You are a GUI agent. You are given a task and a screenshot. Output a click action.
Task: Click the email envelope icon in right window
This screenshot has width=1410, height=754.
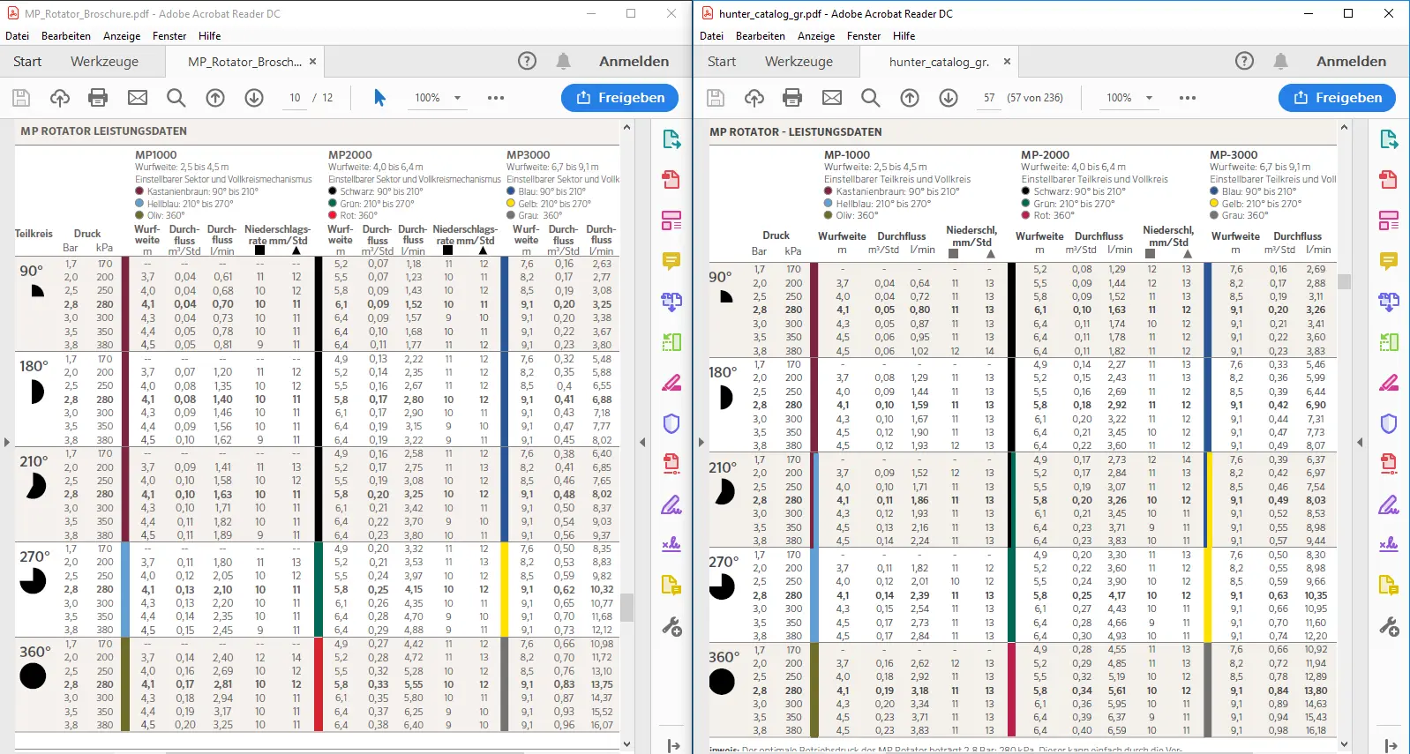click(831, 98)
